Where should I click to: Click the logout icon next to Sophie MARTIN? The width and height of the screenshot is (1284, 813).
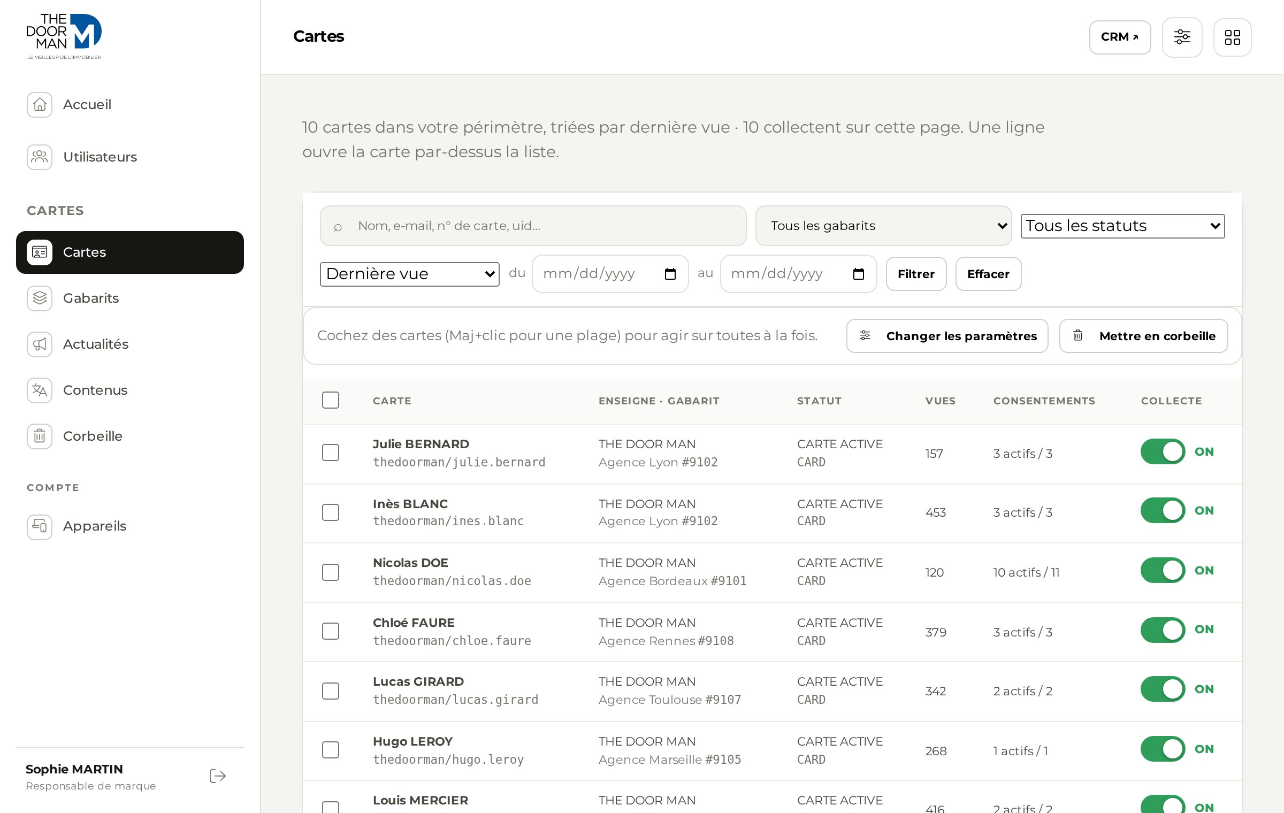click(217, 776)
